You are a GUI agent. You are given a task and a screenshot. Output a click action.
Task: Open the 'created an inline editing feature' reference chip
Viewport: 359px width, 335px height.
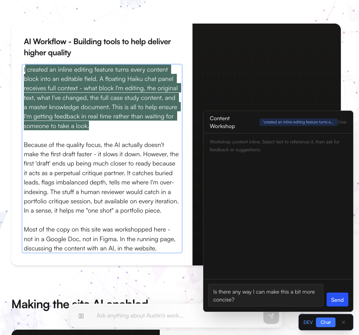(298, 122)
